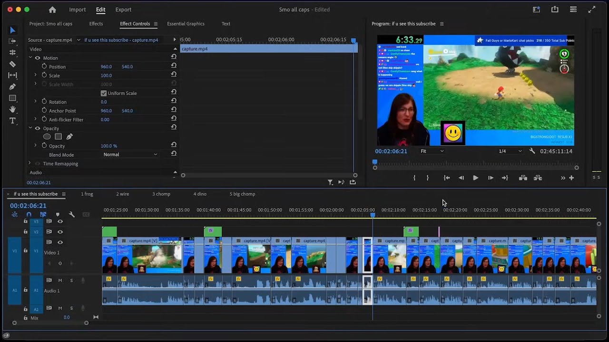Switch to the Export tab
The width and height of the screenshot is (609, 342).
pyautogui.click(x=123, y=9)
